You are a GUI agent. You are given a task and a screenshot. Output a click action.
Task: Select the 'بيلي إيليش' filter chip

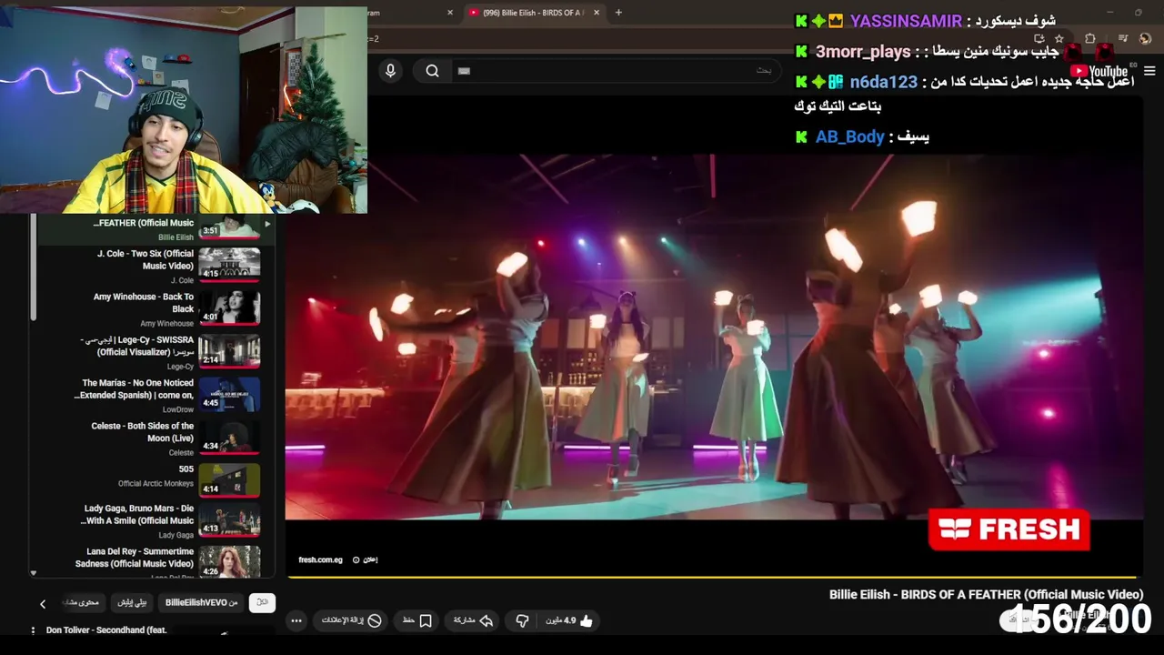[133, 602]
